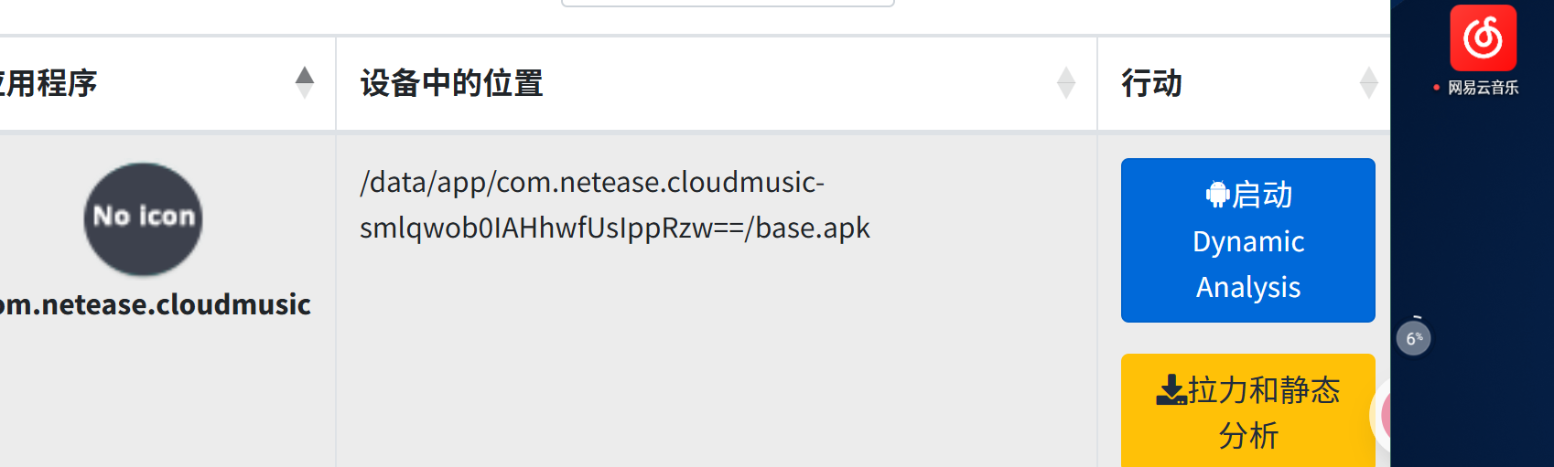The image size is (1554, 467).
Task: Click the /data/app base.apk path text
Action: pos(615,205)
